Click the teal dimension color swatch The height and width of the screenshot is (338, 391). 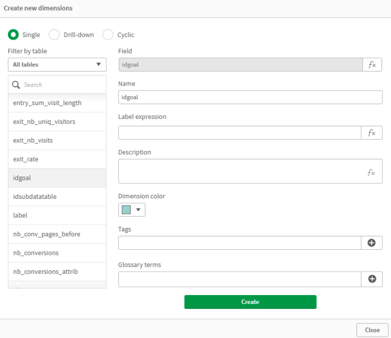(x=126, y=210)
